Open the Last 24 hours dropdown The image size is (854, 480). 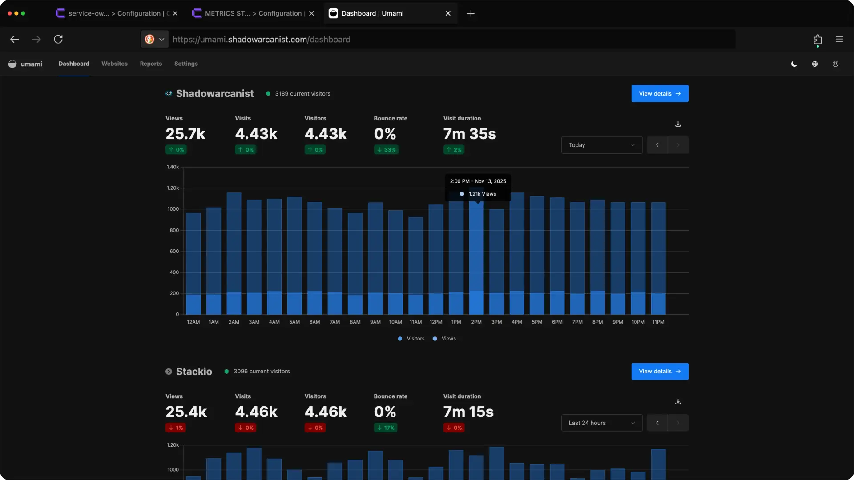(601, 423)
